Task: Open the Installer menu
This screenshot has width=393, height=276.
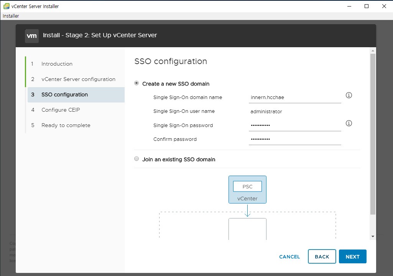Action: pos(11,16)
